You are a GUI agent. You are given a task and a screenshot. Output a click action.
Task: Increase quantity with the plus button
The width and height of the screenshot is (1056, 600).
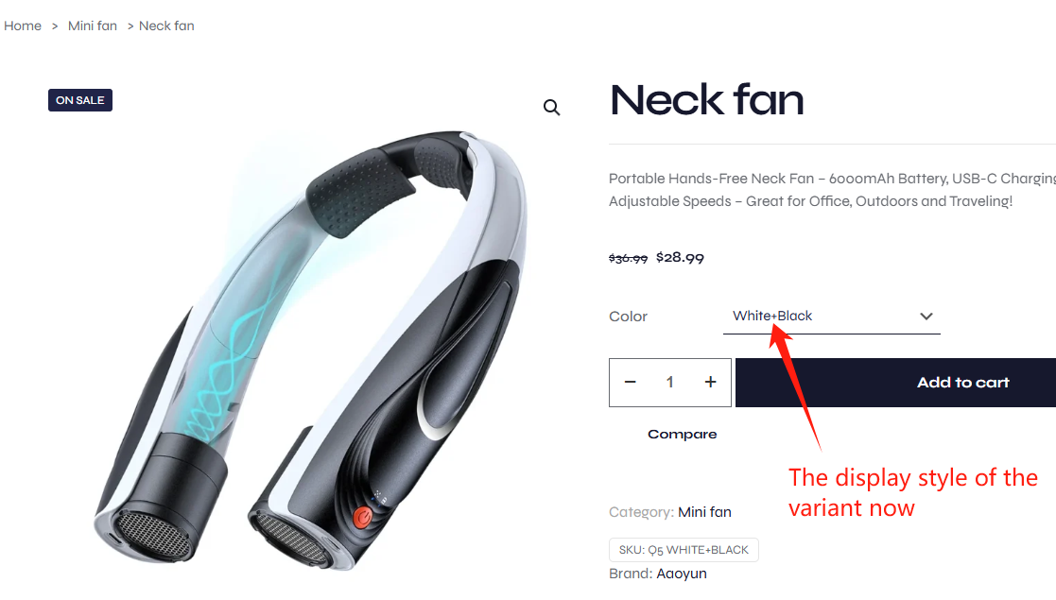coord(711,382)
